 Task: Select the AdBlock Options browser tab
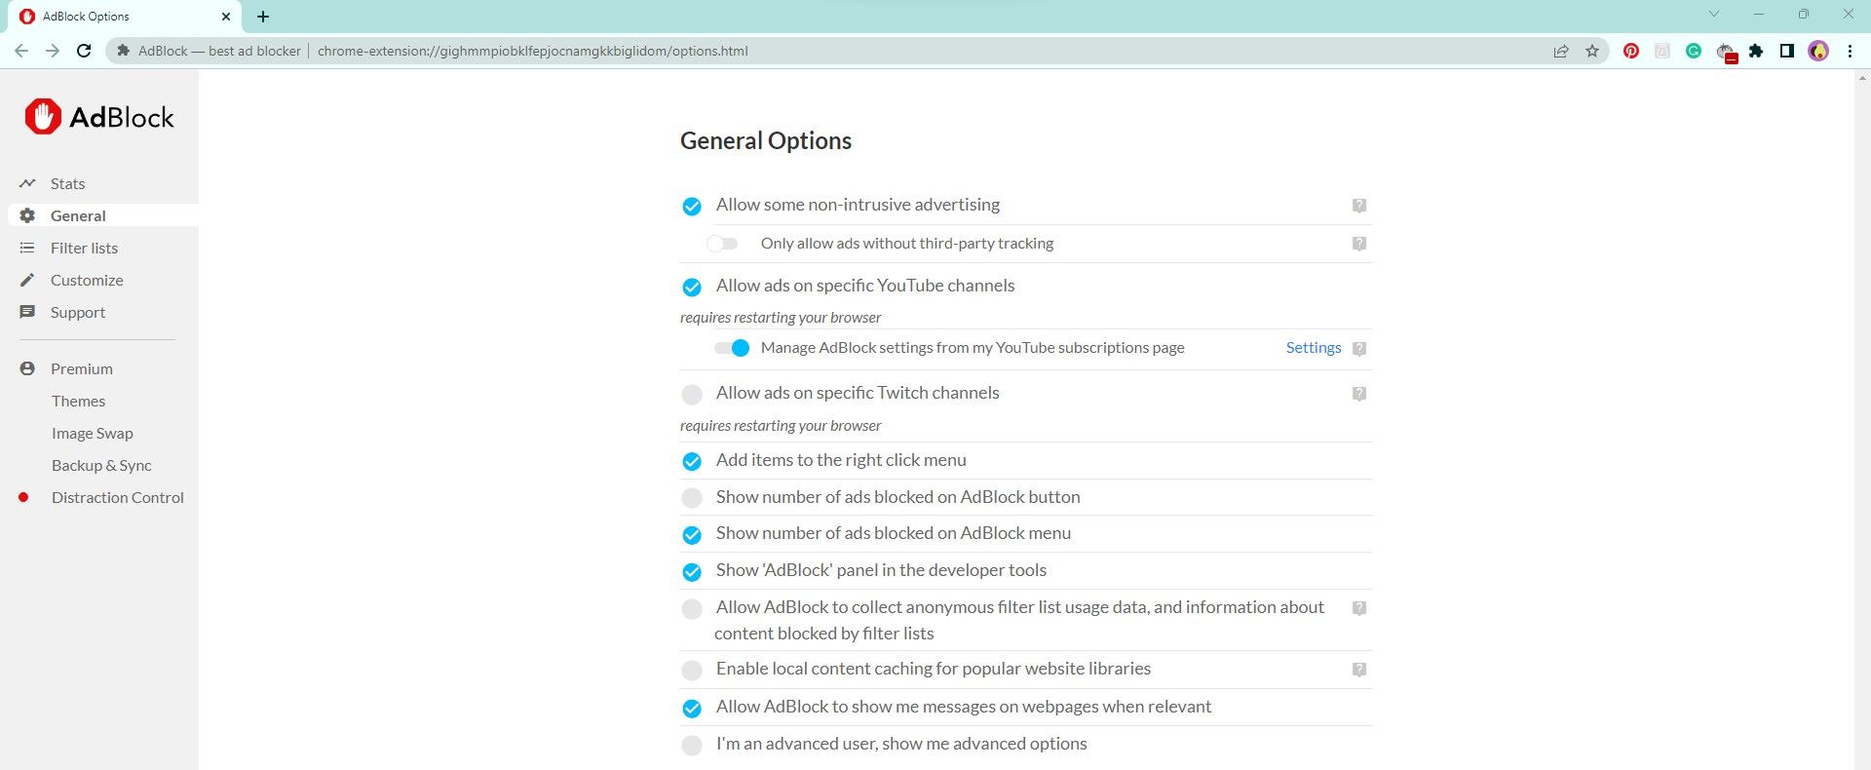[127, 17]
